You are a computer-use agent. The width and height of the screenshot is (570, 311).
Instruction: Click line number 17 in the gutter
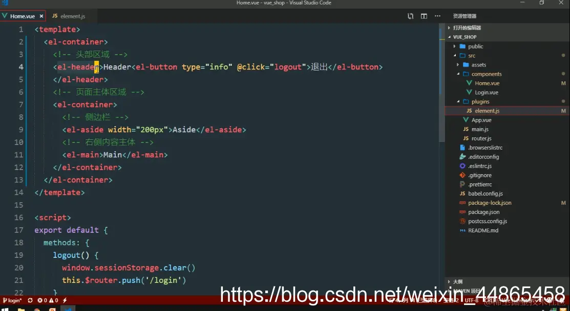tap(19, 230)
